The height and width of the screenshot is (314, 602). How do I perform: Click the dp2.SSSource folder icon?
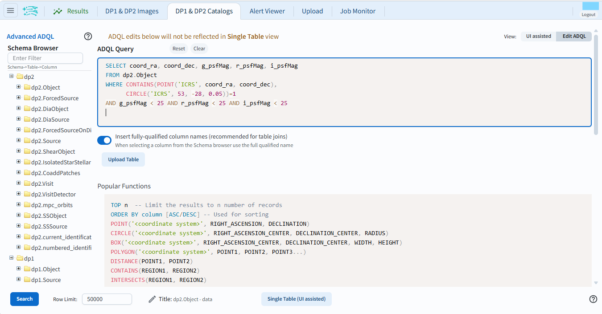click(x=27, y=226)
